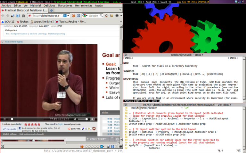
Task: Click the blue info icon in the address bar
Action: pyautogui.click(x=65, y=16)
